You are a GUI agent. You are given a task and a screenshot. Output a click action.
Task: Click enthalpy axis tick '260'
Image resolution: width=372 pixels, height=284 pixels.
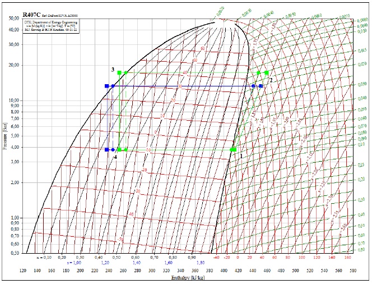point(123,271)
